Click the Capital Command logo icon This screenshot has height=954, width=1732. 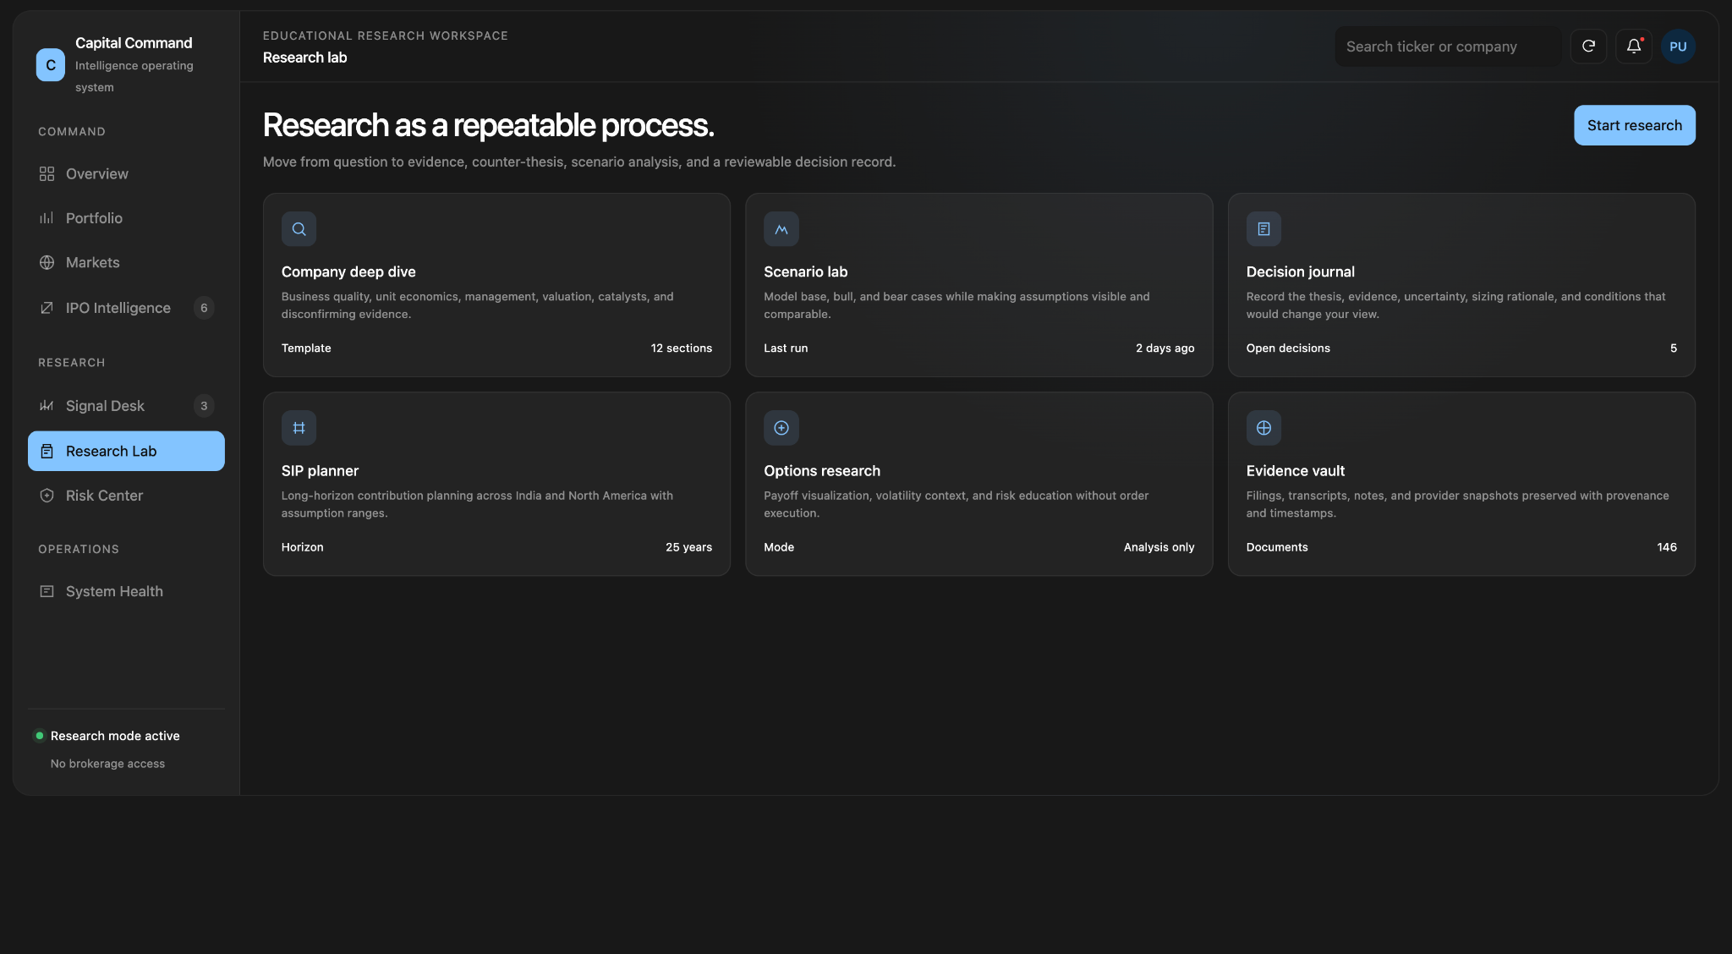[x=51, y=65]
